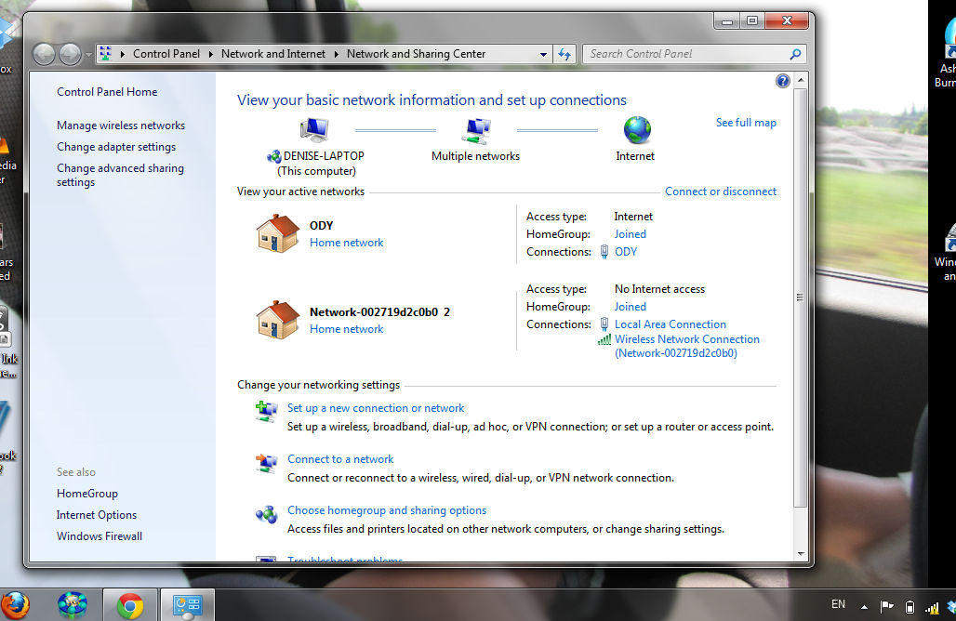Click the Multiple networks icon

tap(475, 130)
